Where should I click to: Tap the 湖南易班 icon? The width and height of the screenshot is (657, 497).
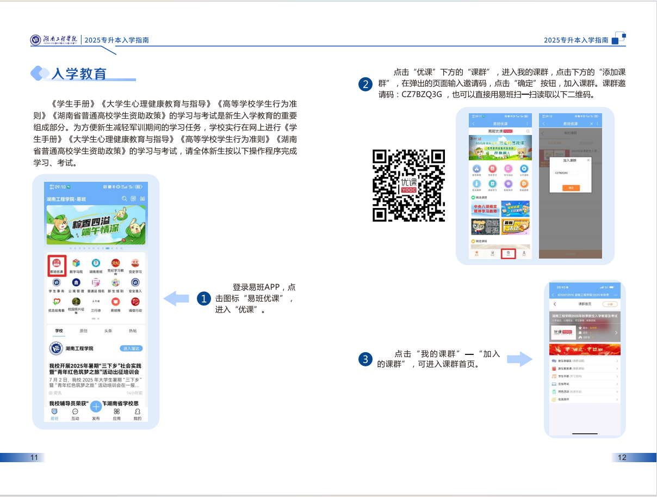pos(96,263)
